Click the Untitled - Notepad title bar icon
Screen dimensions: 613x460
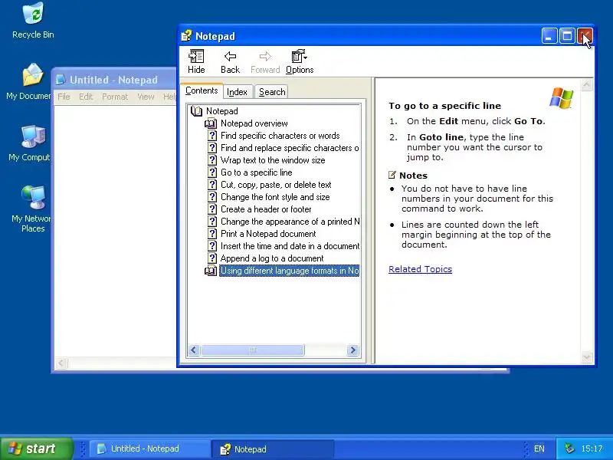(61, 80)
